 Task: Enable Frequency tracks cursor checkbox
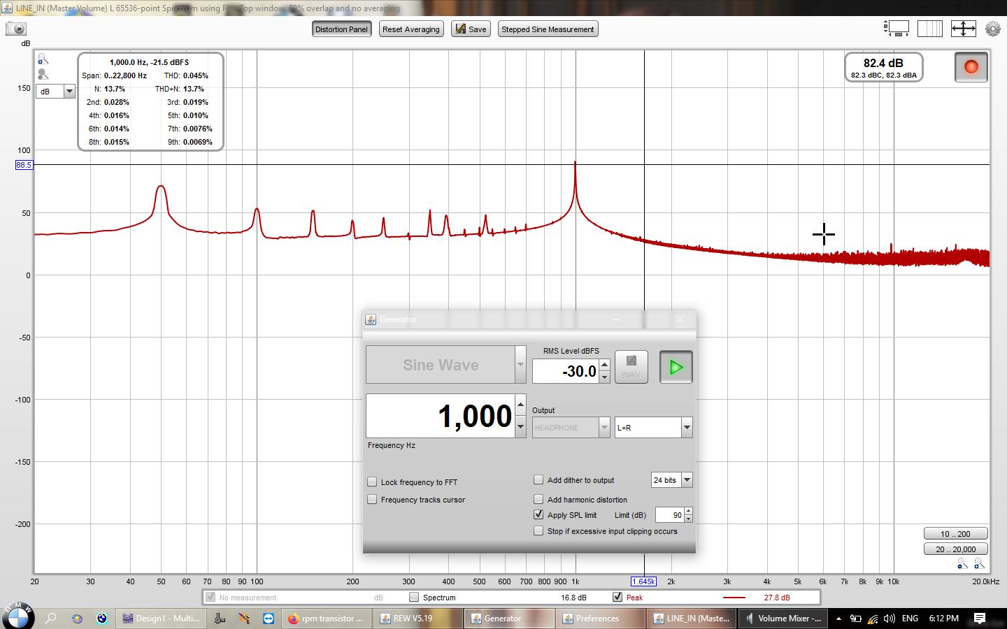(x=372, y=499)
